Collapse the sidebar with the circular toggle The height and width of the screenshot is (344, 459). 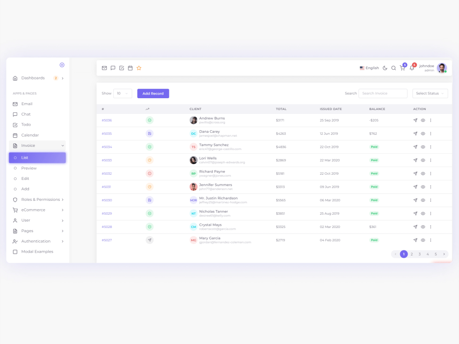pyautogui.click(x=62, y=65)
